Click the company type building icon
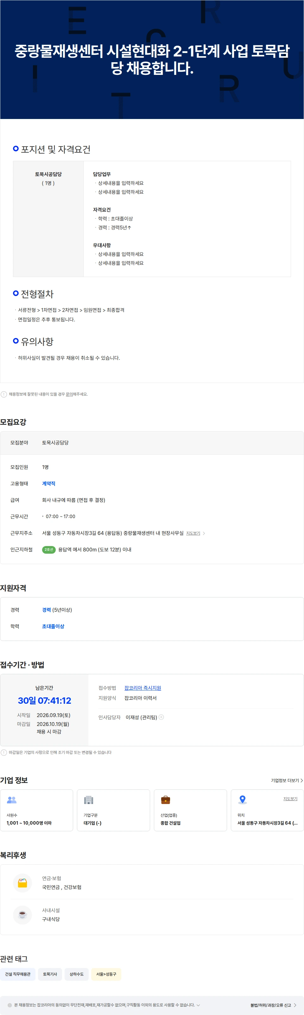This screenshot has height=1015, width=304. coord(89,800)
